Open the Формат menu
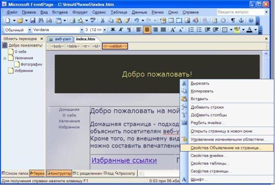Screen dimensions: 275x185 click(x=80, y=12)
